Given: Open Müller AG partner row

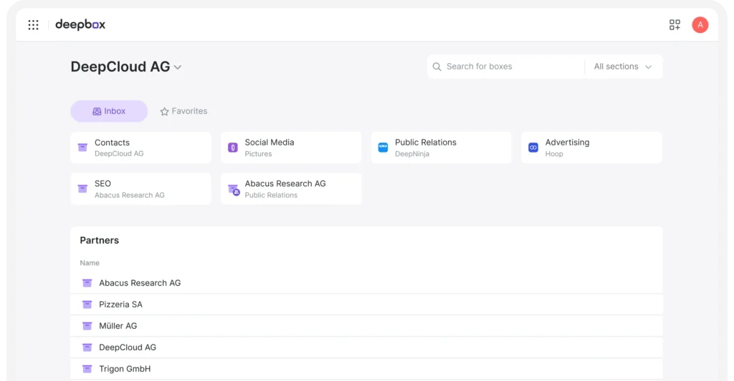Looking at the screenshot, I should (118, 326).
